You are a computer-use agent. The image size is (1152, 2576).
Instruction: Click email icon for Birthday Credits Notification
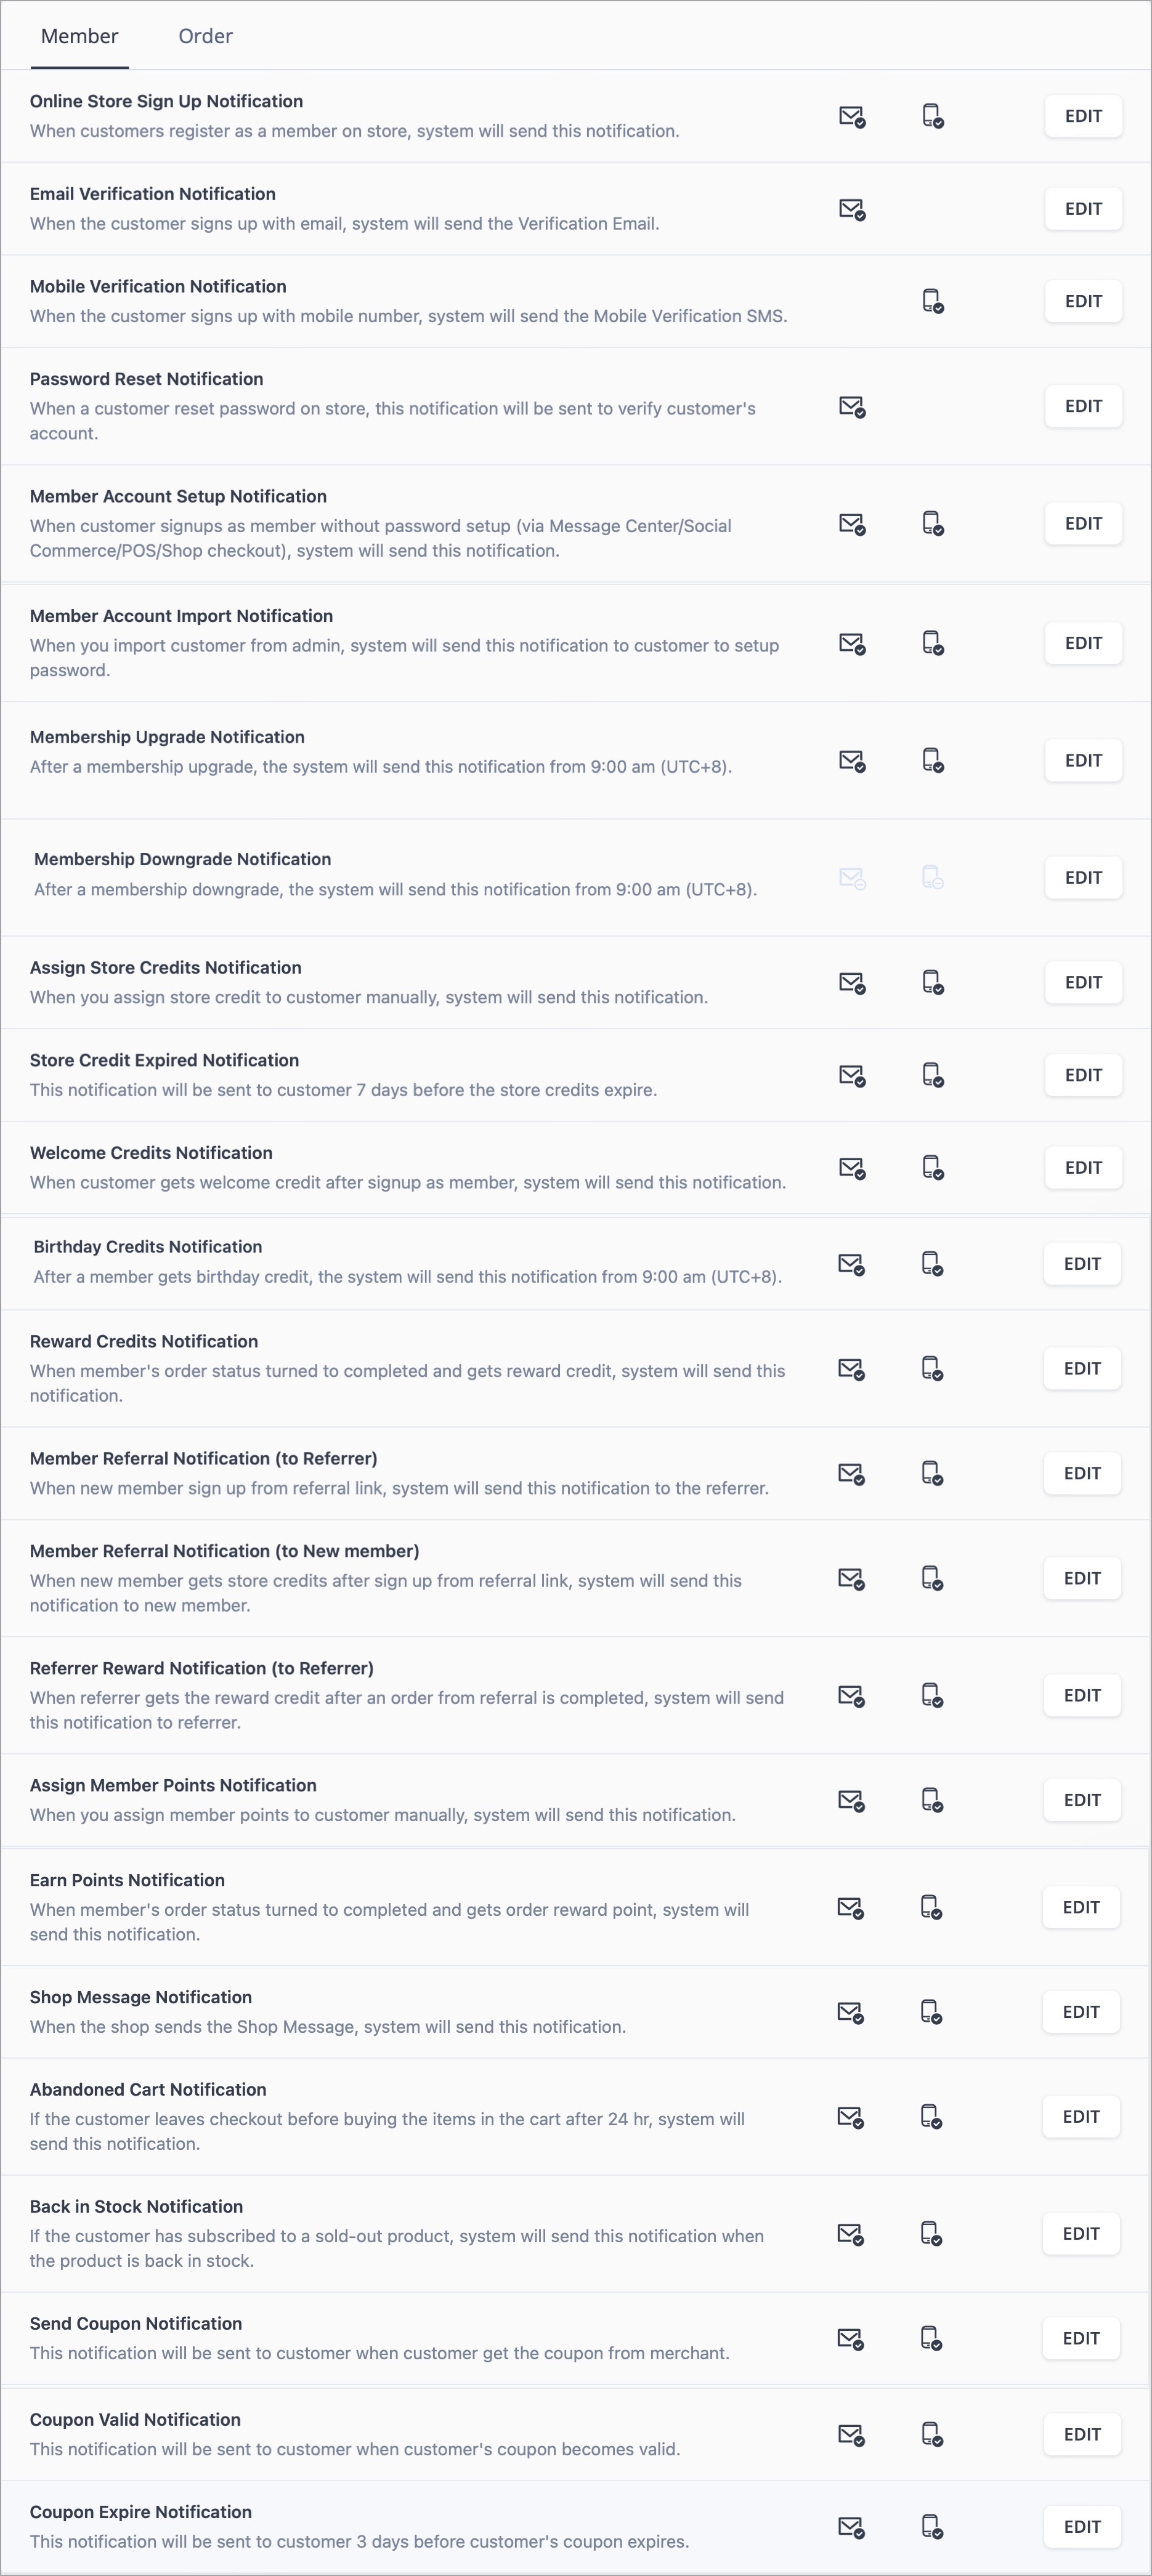click(851, 1265)
